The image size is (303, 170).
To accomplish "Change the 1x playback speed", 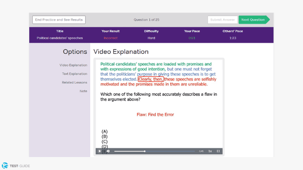I will tap(210, 151).
